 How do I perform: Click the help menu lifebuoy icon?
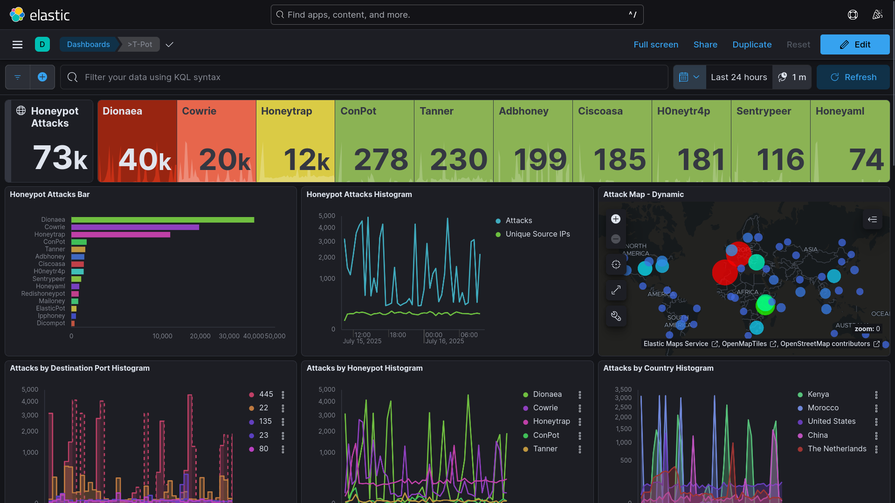(853, 15)
